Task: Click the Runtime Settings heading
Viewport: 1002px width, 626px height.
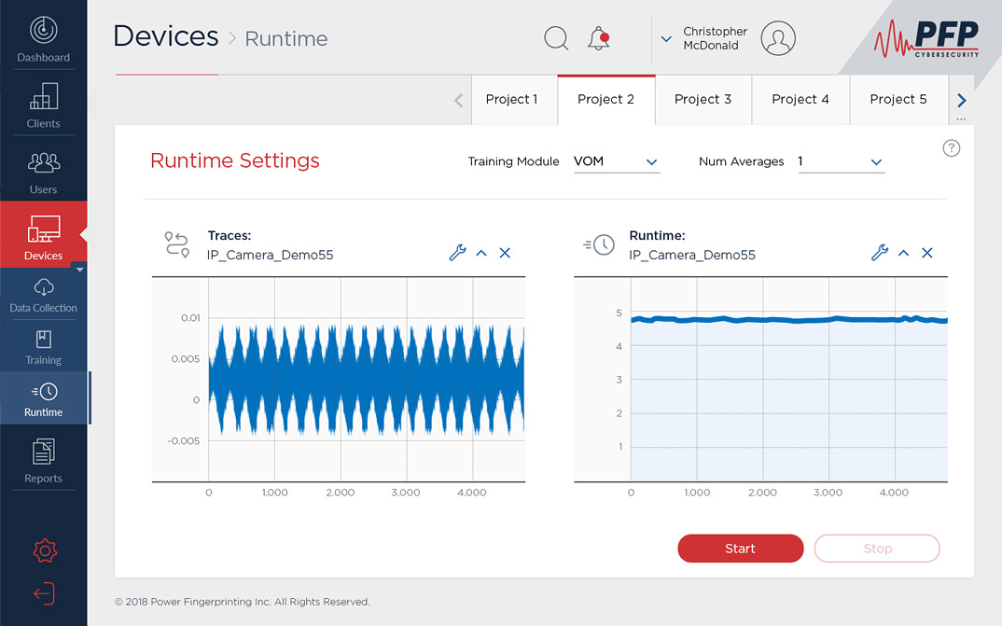Action: tap(234, 160)
